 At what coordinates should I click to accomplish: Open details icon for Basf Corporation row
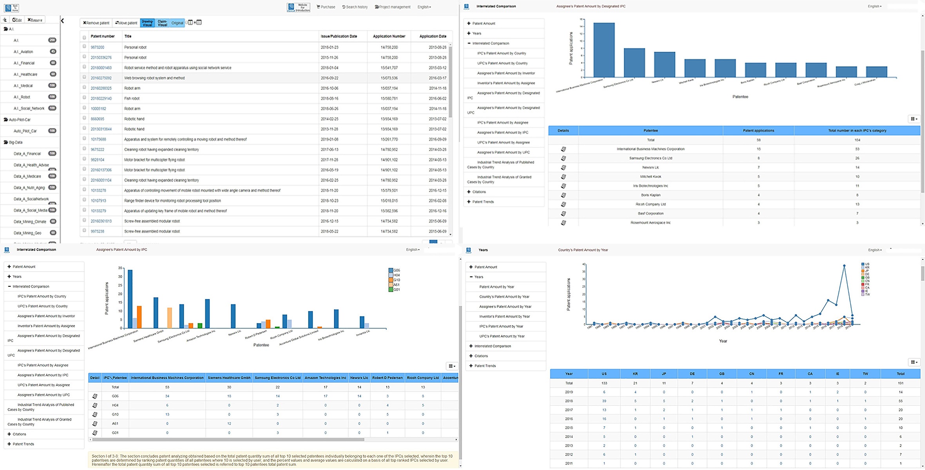point(563,213)
